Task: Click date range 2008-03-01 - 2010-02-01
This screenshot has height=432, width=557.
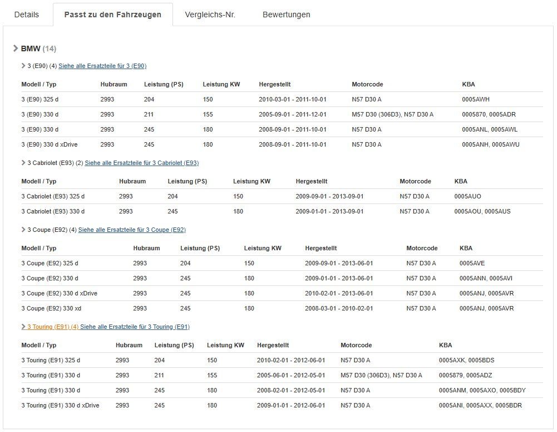Action: click(339, 308)
